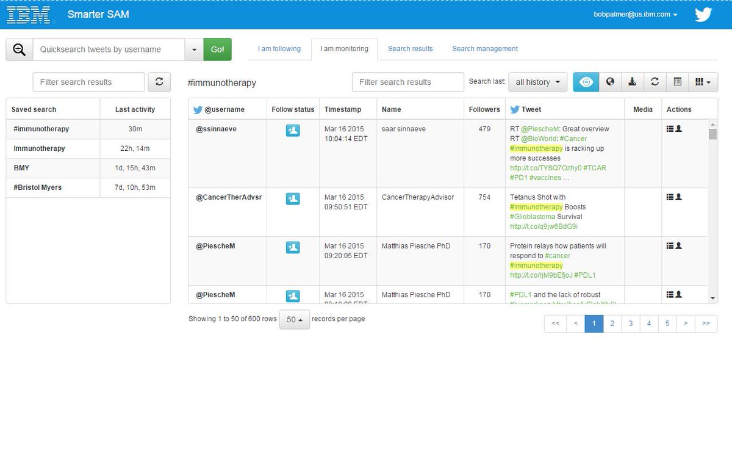Click the Twitter bird icon in the header
732x456 pixels.
[x=703, y=15]
